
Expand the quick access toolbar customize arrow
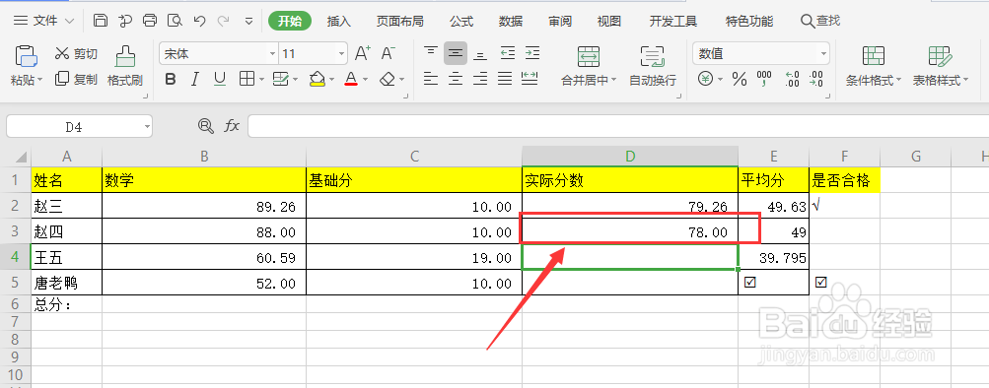pos(248,22)
